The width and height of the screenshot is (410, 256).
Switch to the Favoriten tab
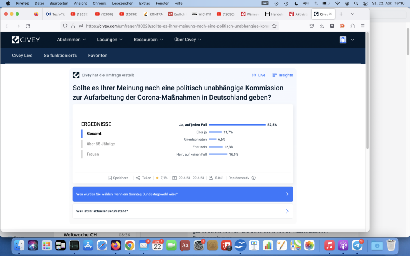click(98, 56)
